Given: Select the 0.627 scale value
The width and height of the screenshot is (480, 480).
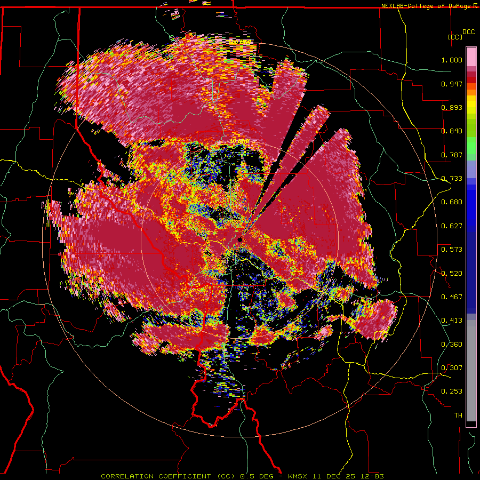Looking at the screenshot, I should pos(452,226).
